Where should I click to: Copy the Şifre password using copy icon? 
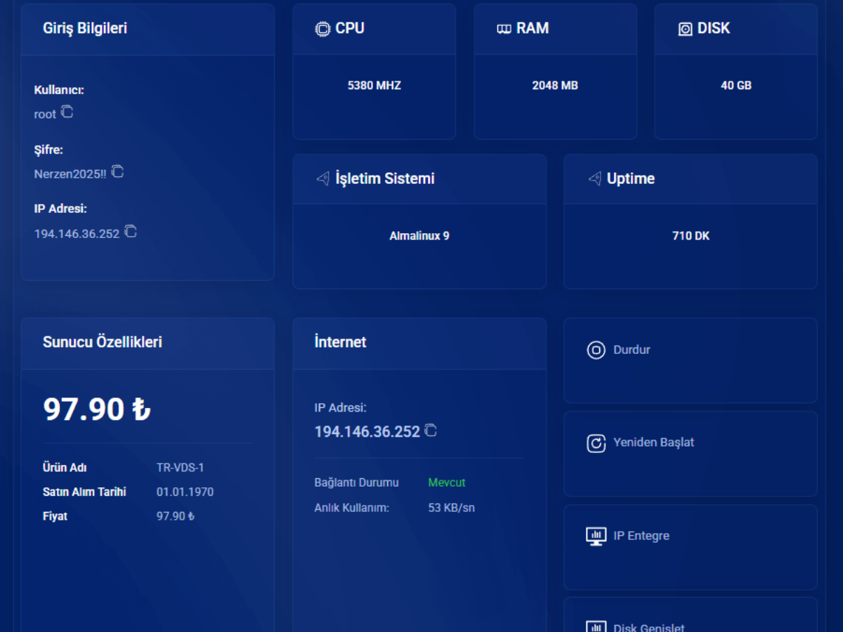(x=117, y=171)
